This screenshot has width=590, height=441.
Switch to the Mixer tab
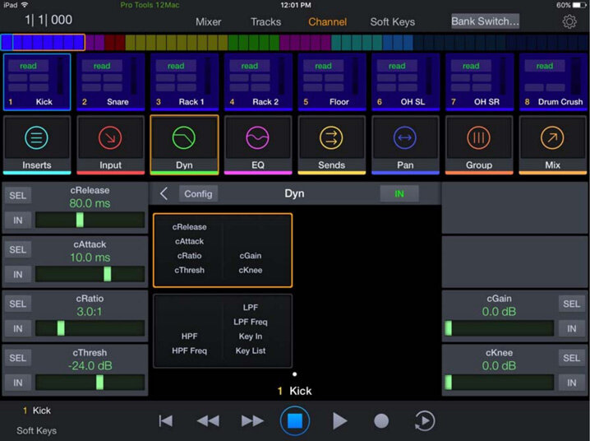tap(208, 22)
